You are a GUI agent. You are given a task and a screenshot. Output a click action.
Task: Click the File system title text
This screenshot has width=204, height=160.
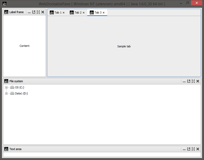click(x=16, y=81)
